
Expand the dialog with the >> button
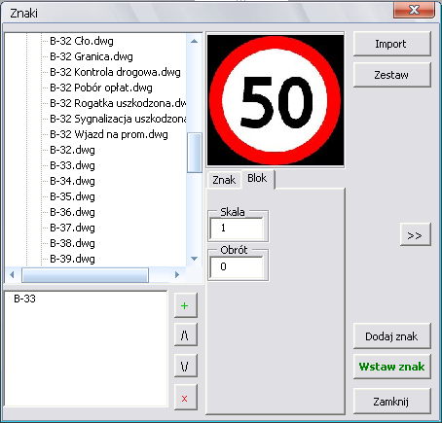coord(415,234)
